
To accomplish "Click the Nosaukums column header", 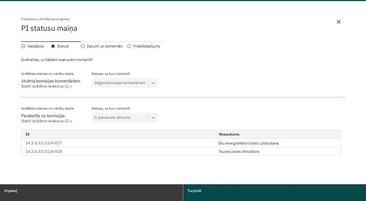I will tap(229, 134).
